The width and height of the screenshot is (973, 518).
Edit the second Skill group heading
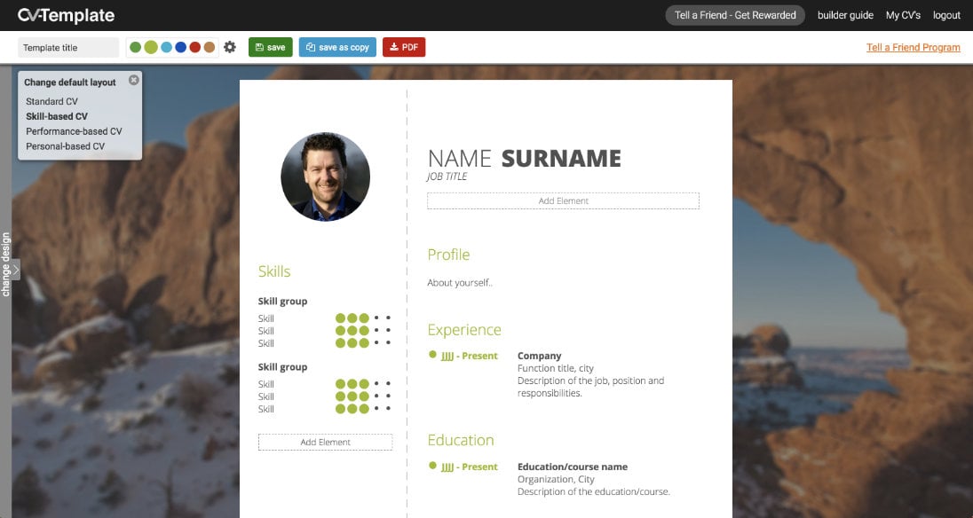pyautogui.click(x=282, y=367)
